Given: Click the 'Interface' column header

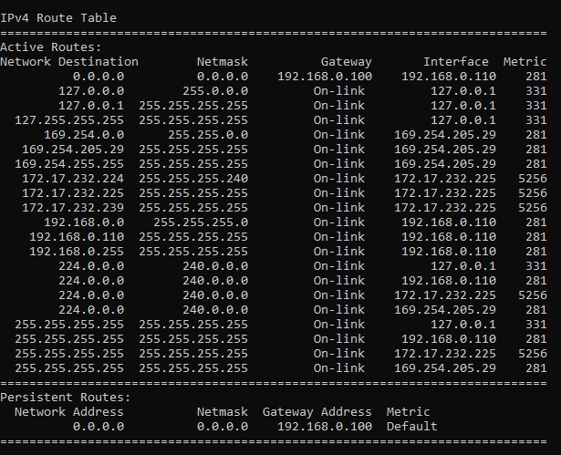Looking at the screenshot, I should click(x=456, y=61).
